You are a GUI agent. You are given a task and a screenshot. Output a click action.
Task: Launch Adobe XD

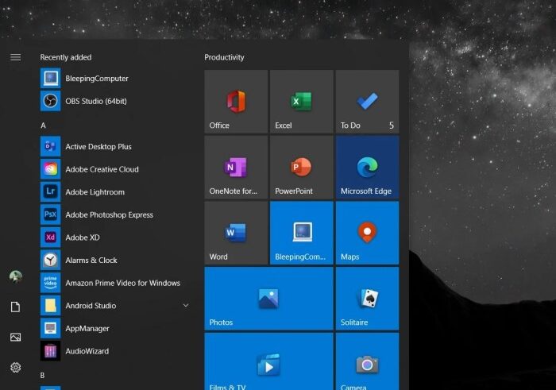click(x=114, y=237)
